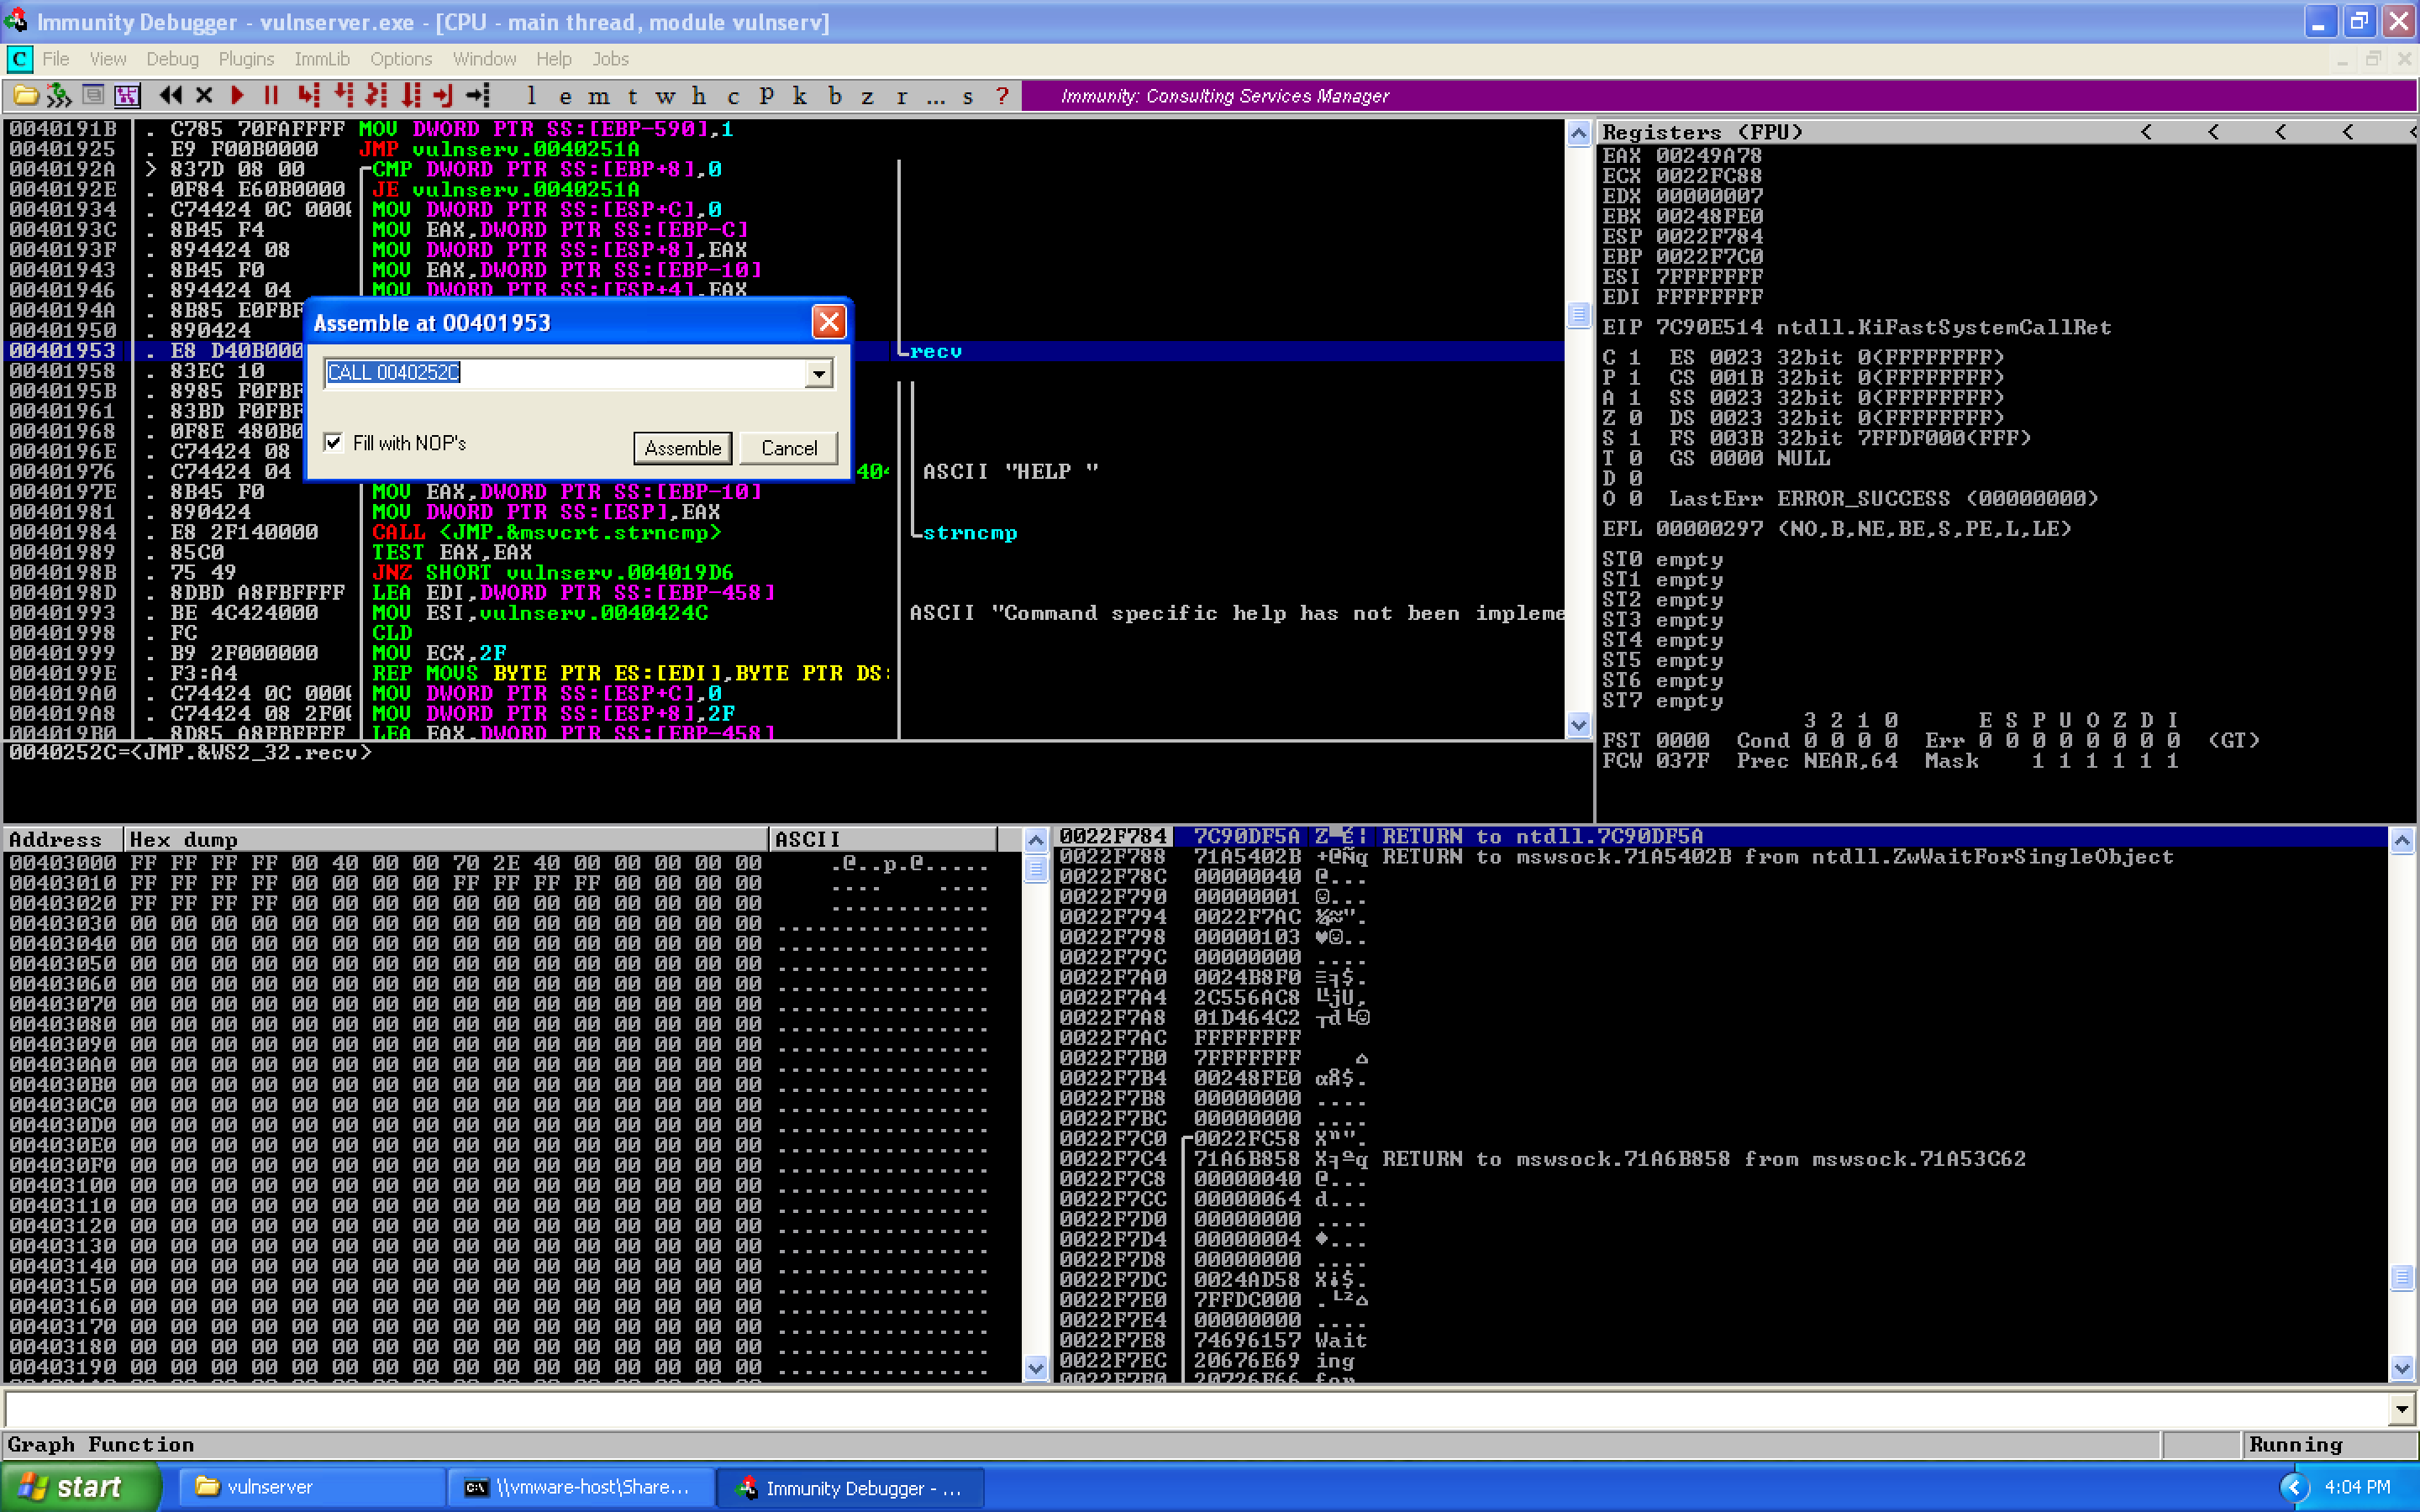Screen dimensions: 2420x1512
Task: Open a file using the folder toolbar icon
Action: pyautogui.click(x=25, y=95)
